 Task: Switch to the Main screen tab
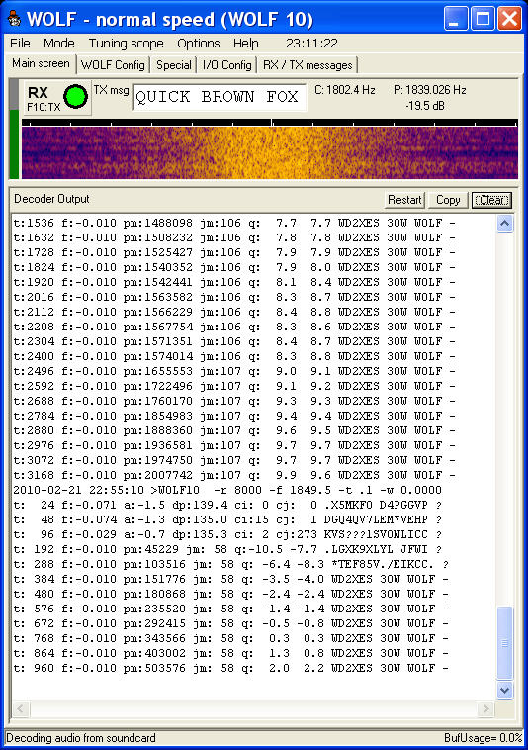coord(41,63)
